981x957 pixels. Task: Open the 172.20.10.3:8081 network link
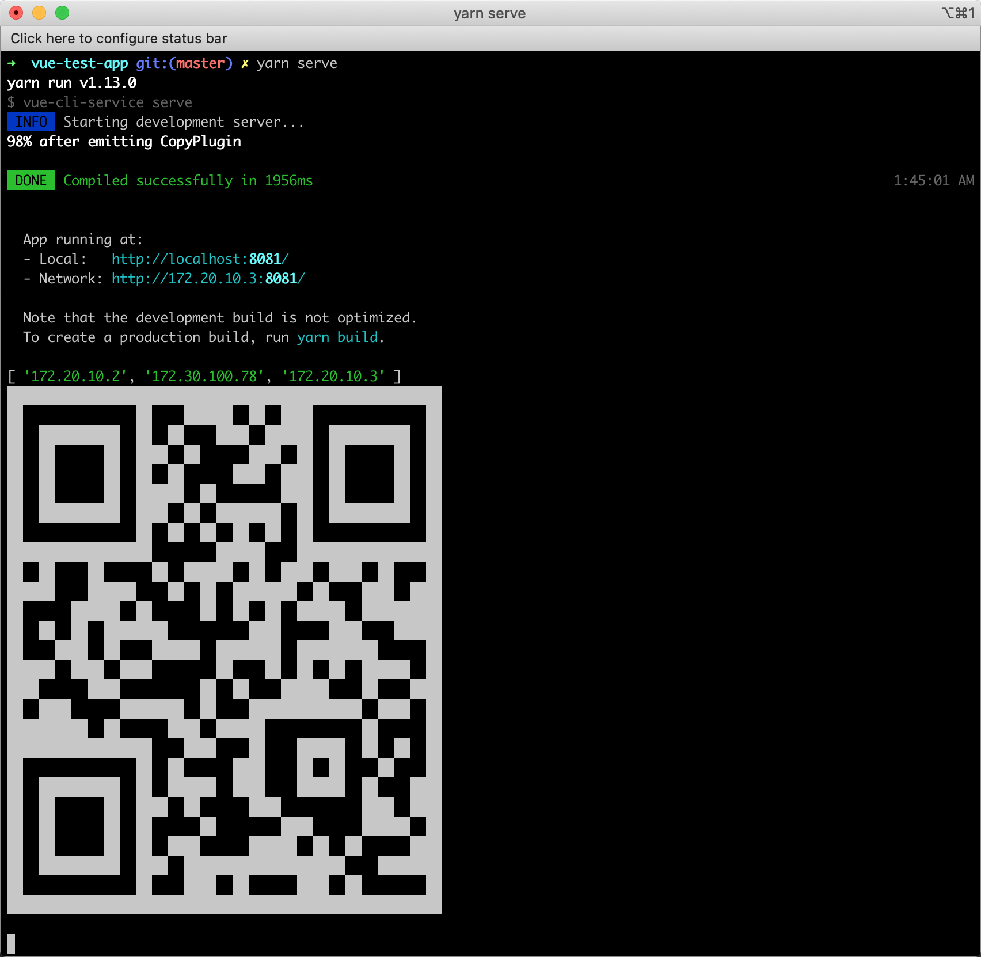click(208, 279)
